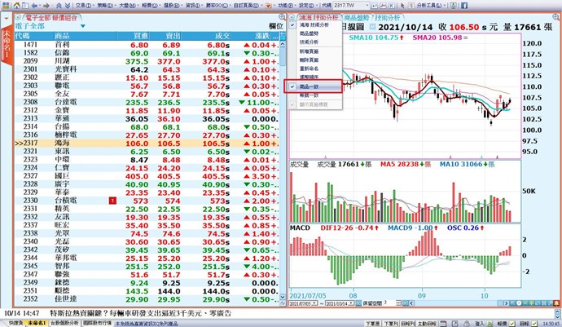Click the magnifier icon above quote list
The width and height of the screenshot is (562, 327).
pyautogui.click(x=282, y=17)
